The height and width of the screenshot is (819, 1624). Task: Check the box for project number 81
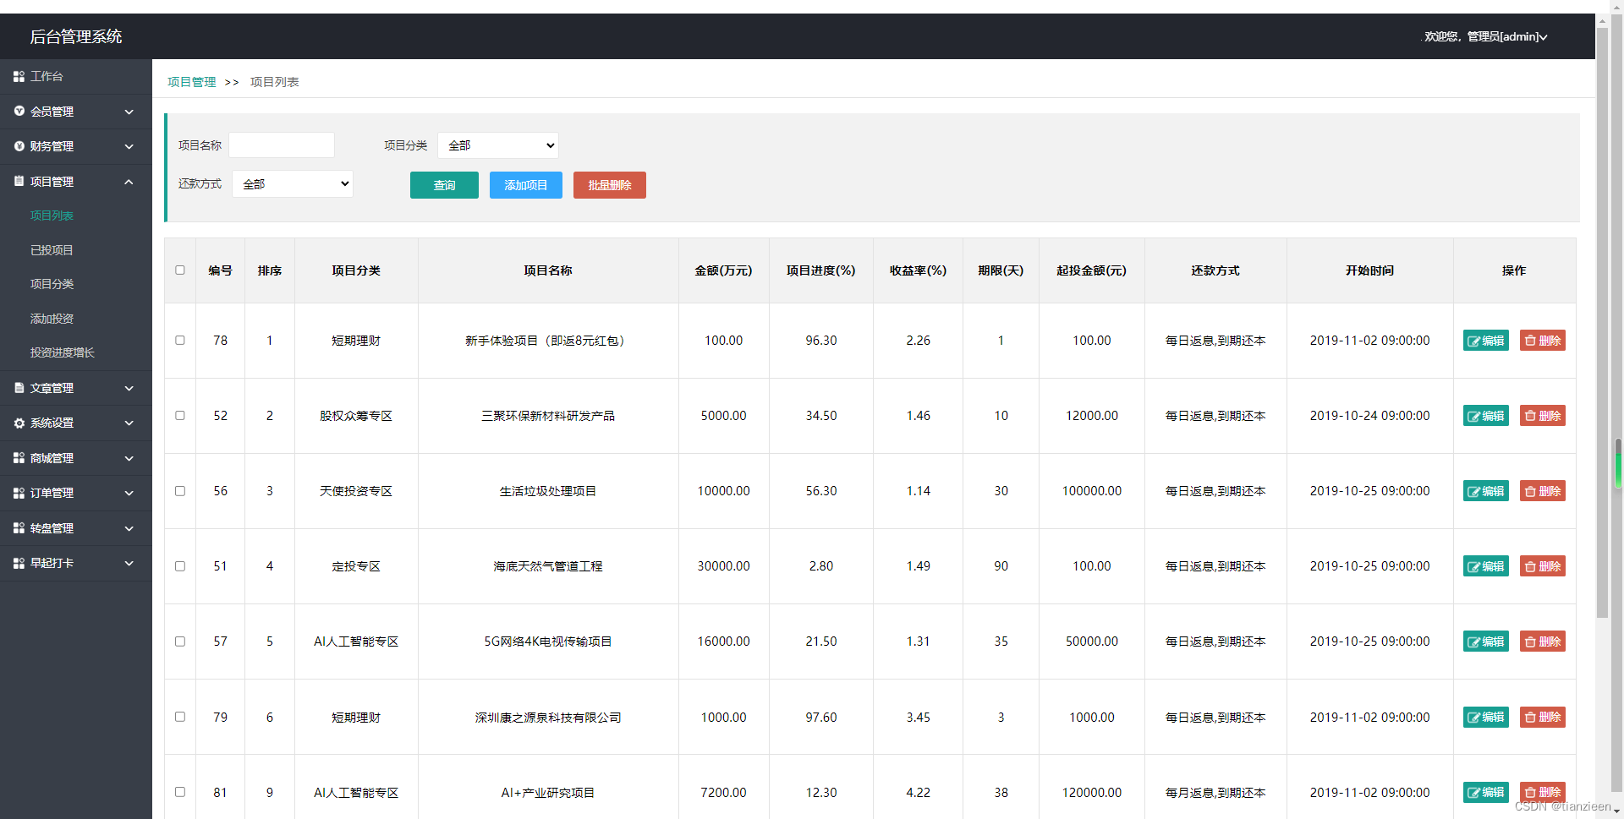point(180,791)
